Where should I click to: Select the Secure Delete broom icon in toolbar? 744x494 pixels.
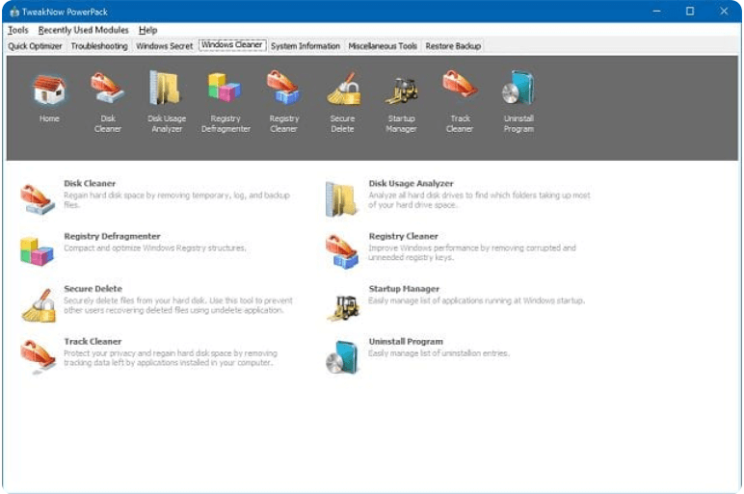point(342,91)
